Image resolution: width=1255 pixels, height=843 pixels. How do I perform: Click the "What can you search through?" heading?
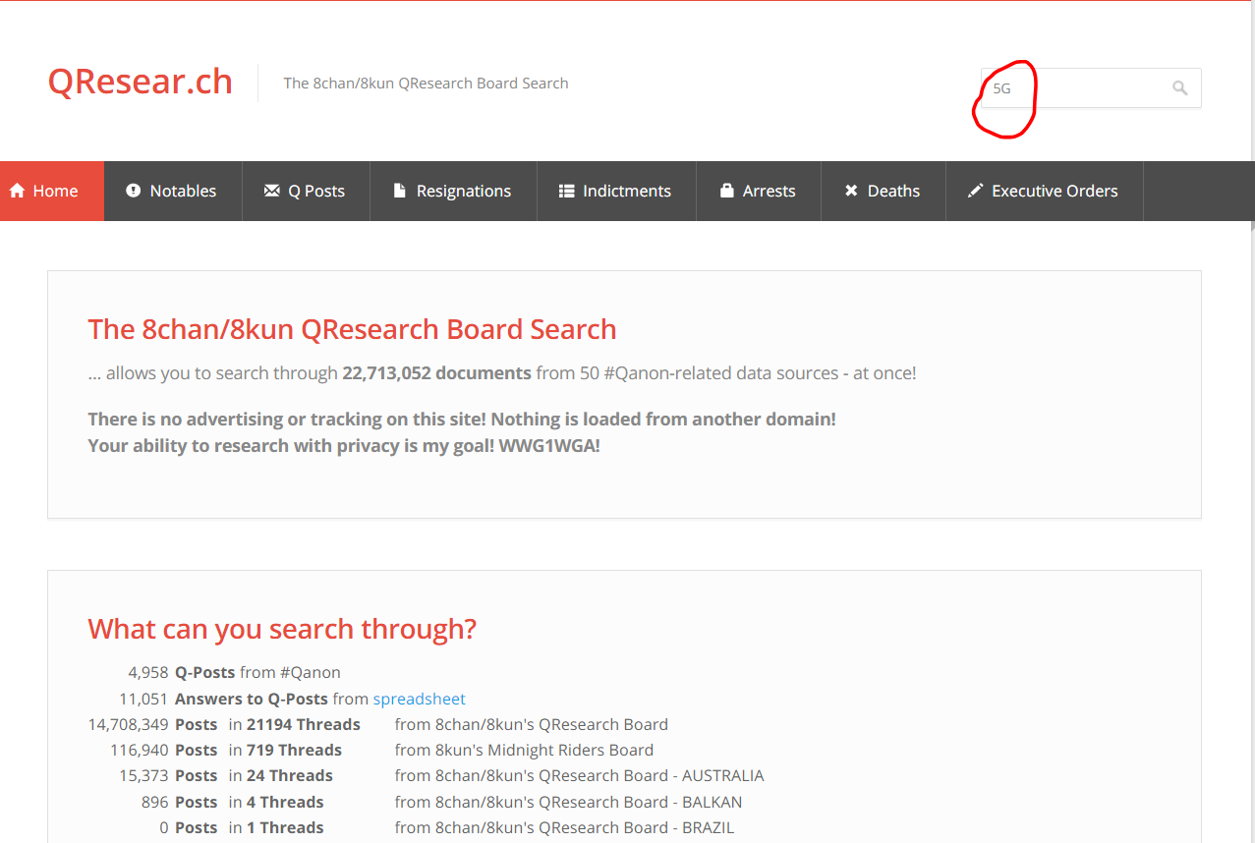coord(282,629)
